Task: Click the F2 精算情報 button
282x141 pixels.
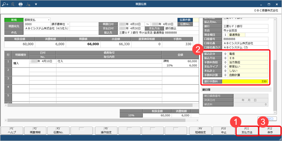Action: [x=35, y=131]
